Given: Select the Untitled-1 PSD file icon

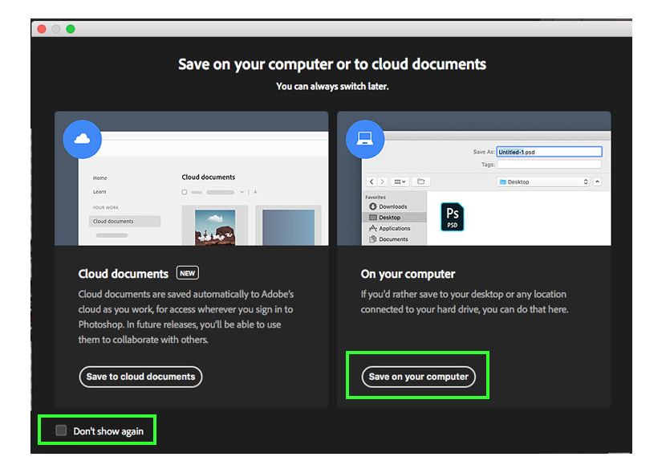Looking at the screenshot, I should [453, 215].
